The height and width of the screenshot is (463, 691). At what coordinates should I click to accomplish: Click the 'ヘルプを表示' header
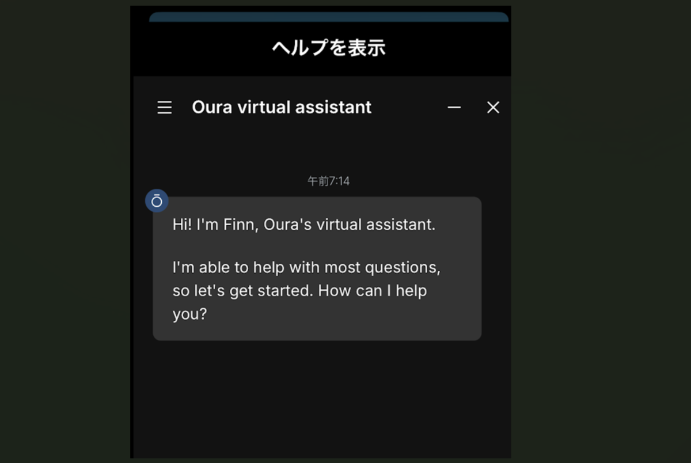pos(329,48)
